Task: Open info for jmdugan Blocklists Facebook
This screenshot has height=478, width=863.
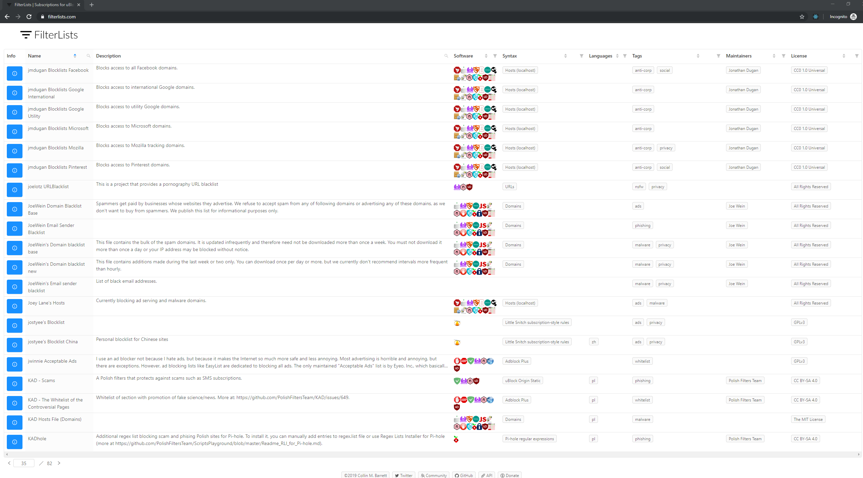Action: 15,73
